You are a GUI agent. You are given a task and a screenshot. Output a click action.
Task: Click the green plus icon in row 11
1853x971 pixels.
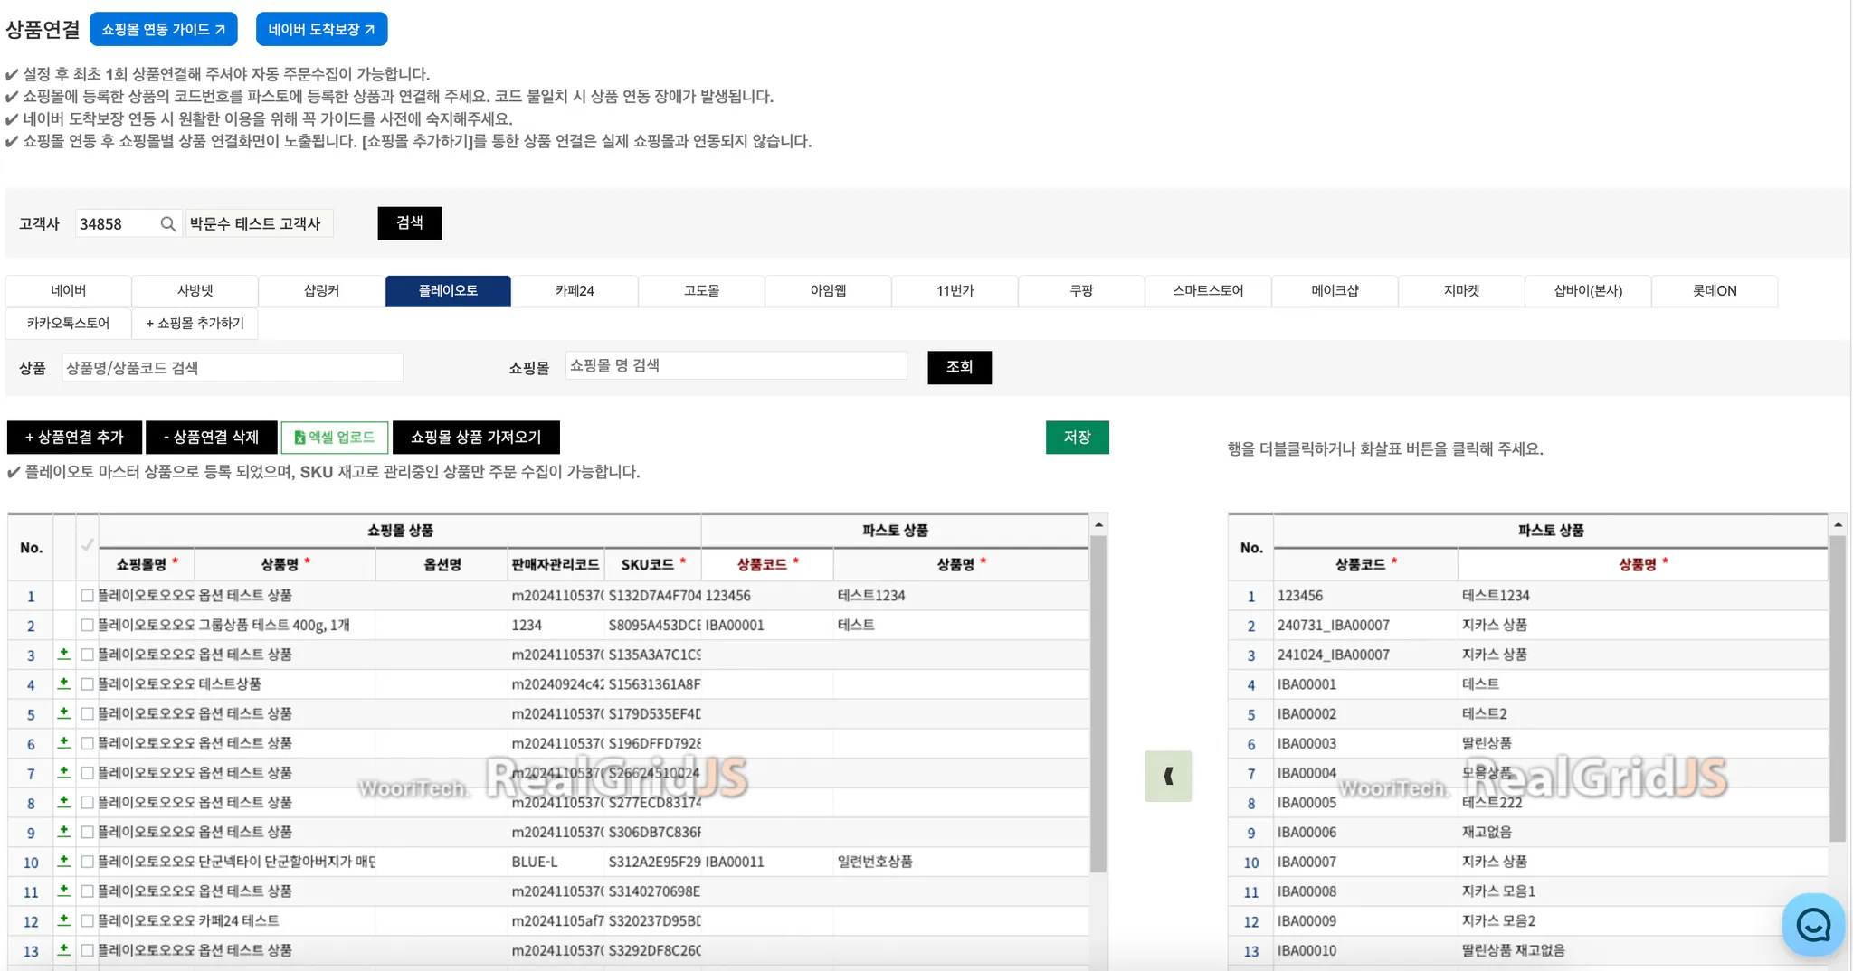(63, 891)
